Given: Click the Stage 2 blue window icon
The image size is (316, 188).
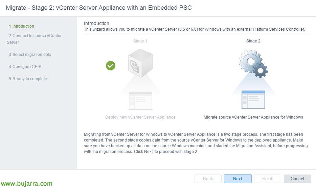Looking at the screenshot, I should tap(253, 100).
